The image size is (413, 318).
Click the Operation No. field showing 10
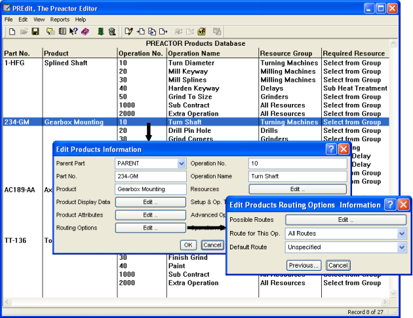[298, 164]
